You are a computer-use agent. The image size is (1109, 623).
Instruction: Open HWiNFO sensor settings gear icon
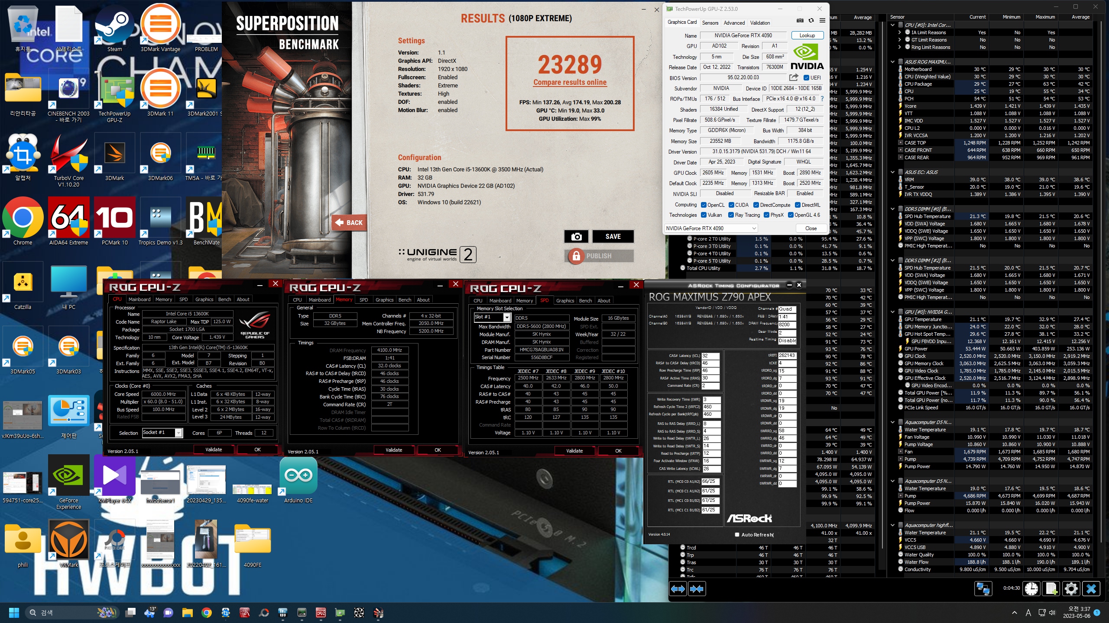[x=1071, y=588]
